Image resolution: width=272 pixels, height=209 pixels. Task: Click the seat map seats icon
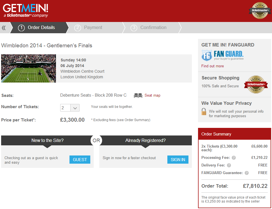click(138, 95)
